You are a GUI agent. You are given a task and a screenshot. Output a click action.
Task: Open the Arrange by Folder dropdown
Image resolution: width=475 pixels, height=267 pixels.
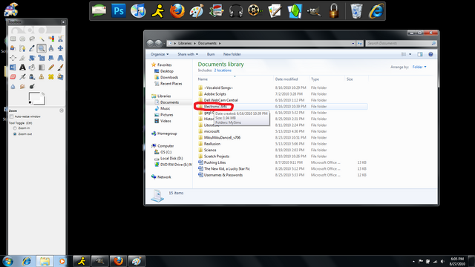tap(419, 67)
